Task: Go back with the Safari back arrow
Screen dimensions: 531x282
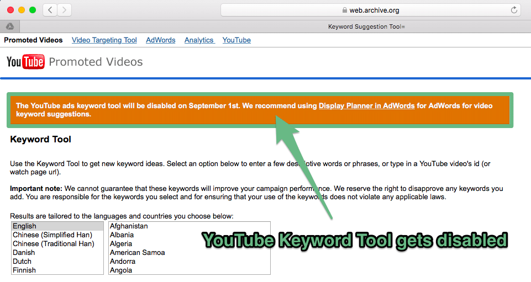Action: pyautogui.click(x=50, y=10)
